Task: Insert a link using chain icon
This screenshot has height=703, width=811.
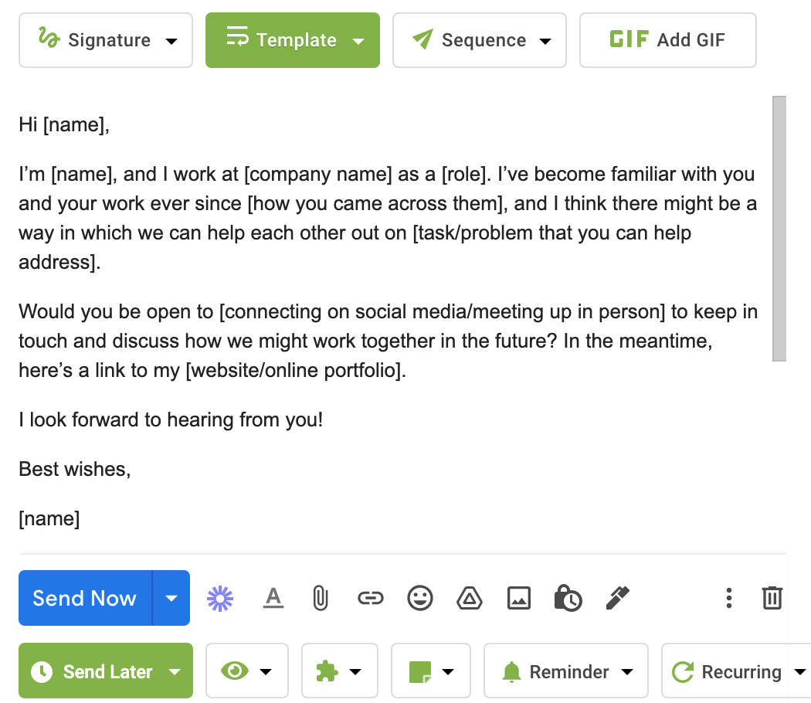Action: tap(371, 598)
